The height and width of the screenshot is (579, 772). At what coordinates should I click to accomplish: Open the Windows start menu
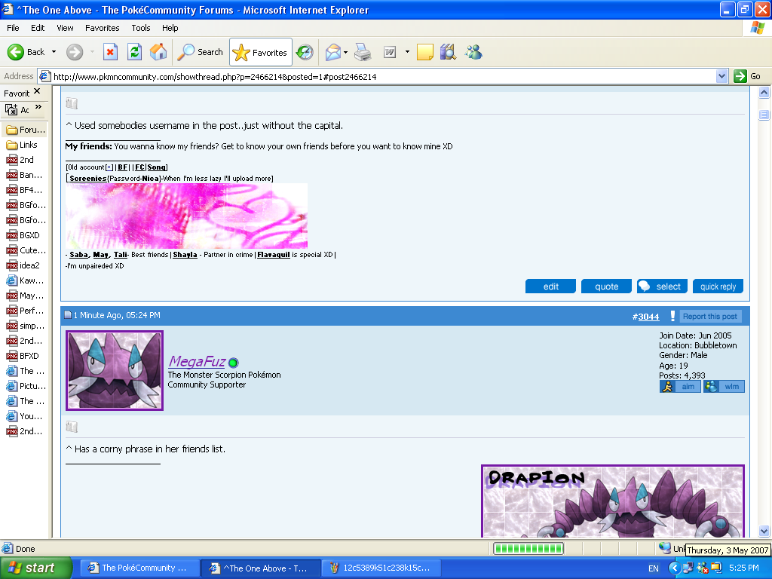(36, 568)
